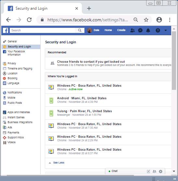
Task: Select Windows PC session from November 20
Action: point(108,152)
